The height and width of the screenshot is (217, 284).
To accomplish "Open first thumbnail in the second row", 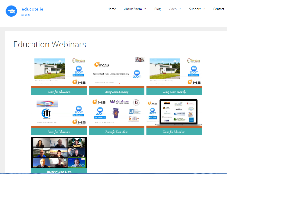I will (x=59, y=112).
